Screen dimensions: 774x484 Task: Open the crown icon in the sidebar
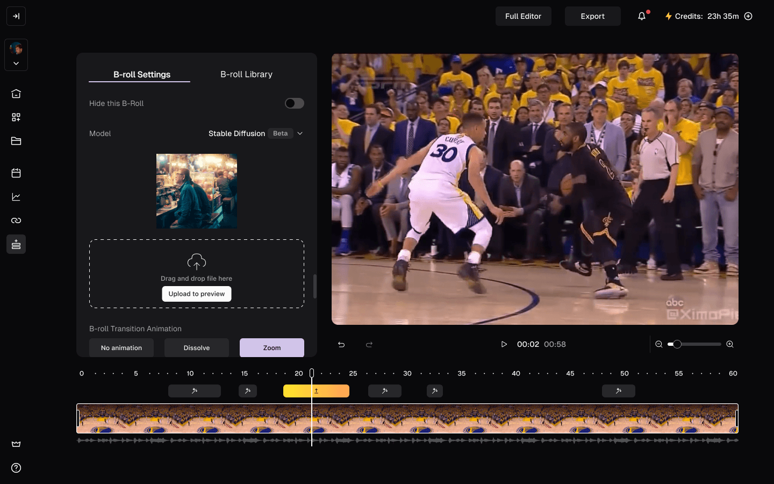(16, 444)
